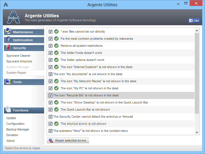Toggle submenu New not shown checkbox
205x154 pixels.
pyautogui.click(x=50, y=131)
